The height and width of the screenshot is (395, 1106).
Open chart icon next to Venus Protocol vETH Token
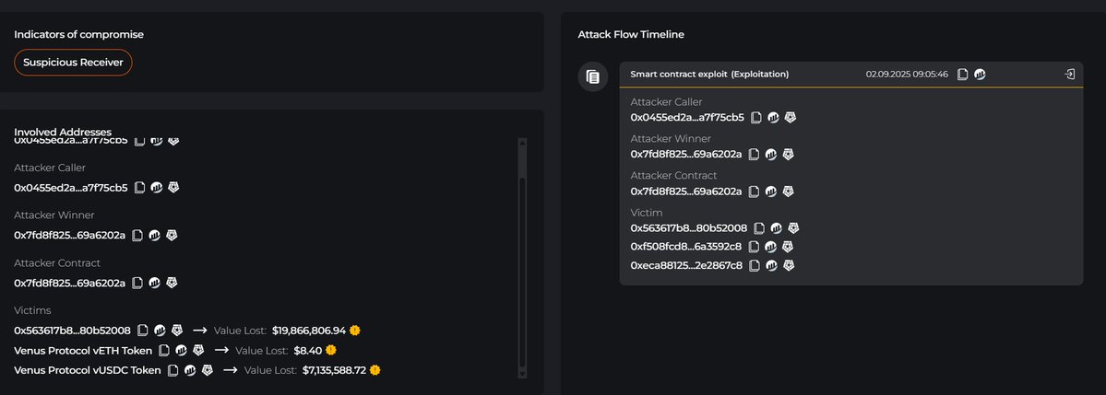[x=181, y=350]
